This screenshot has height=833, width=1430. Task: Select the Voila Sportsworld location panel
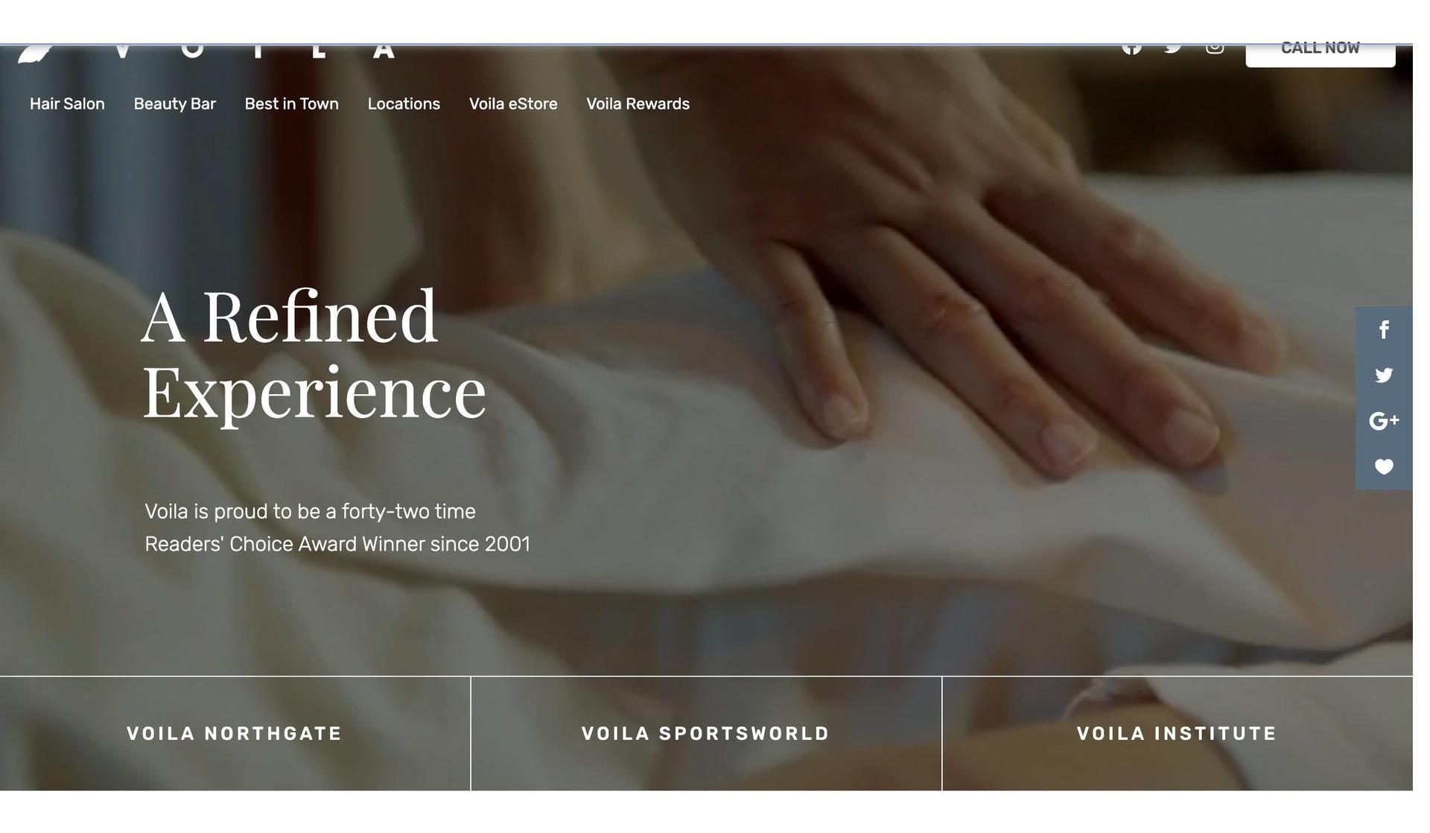[706, 734]
